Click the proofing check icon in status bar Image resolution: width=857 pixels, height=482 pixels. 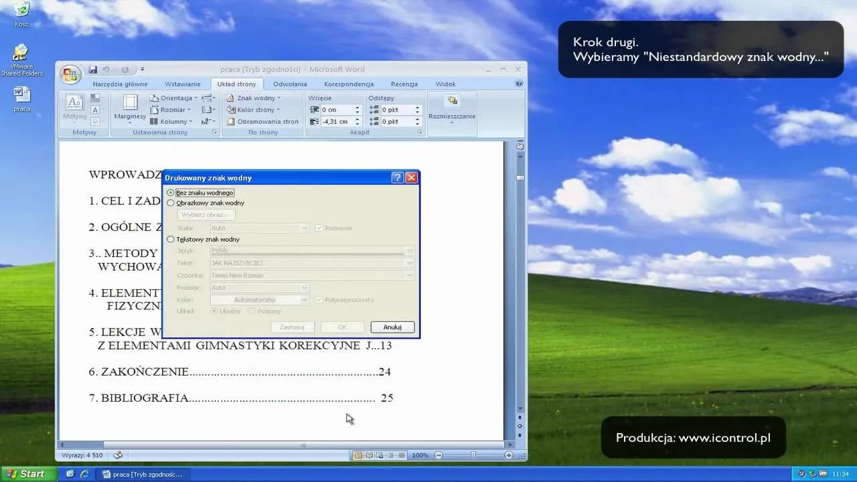click(118, 455)
